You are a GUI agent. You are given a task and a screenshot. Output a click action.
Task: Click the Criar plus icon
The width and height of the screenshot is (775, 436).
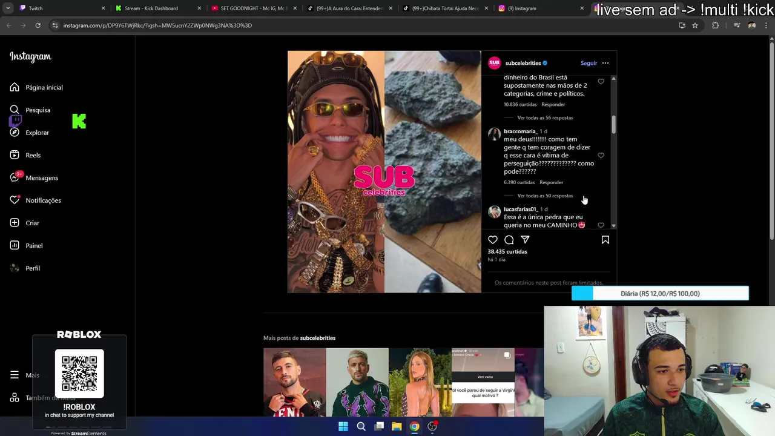(15, 223)
